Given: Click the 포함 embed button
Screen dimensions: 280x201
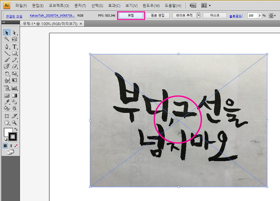Looking at the screenshot, I should pyautogui.click(x=131, y=16).
